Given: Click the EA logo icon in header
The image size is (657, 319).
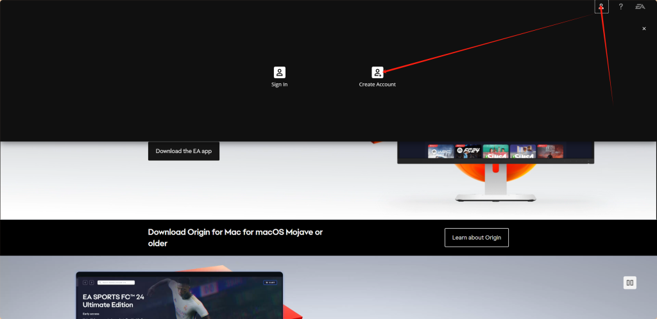Looking at the screenshot, I should tap(640, 6).
